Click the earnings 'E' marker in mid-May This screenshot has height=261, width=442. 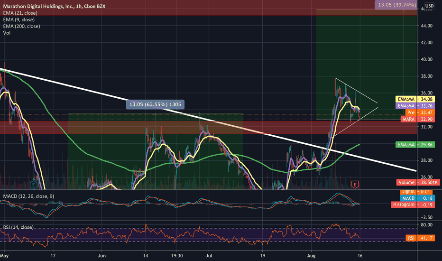pos(34,185)
